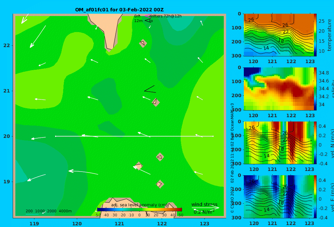Click the map title "OM_af01fc01 for 03-Feb-2022 00Z"

point(119,10)
